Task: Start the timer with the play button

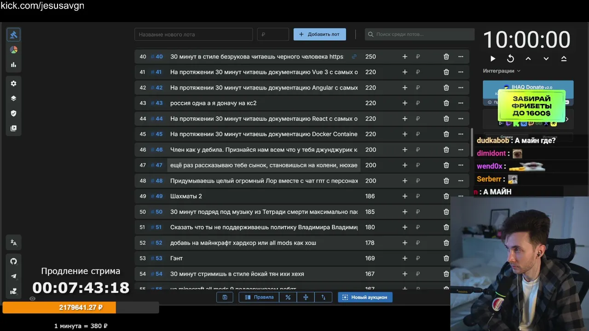Action: (493, 58)
